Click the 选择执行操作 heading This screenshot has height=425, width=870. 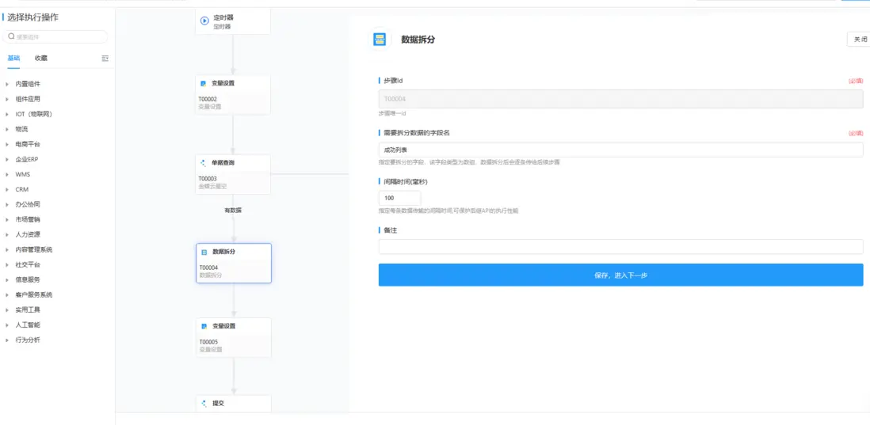click(x=32, y=17)
